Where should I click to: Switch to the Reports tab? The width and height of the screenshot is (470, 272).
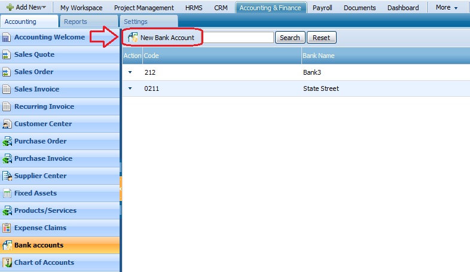click(x=88, y=22)
